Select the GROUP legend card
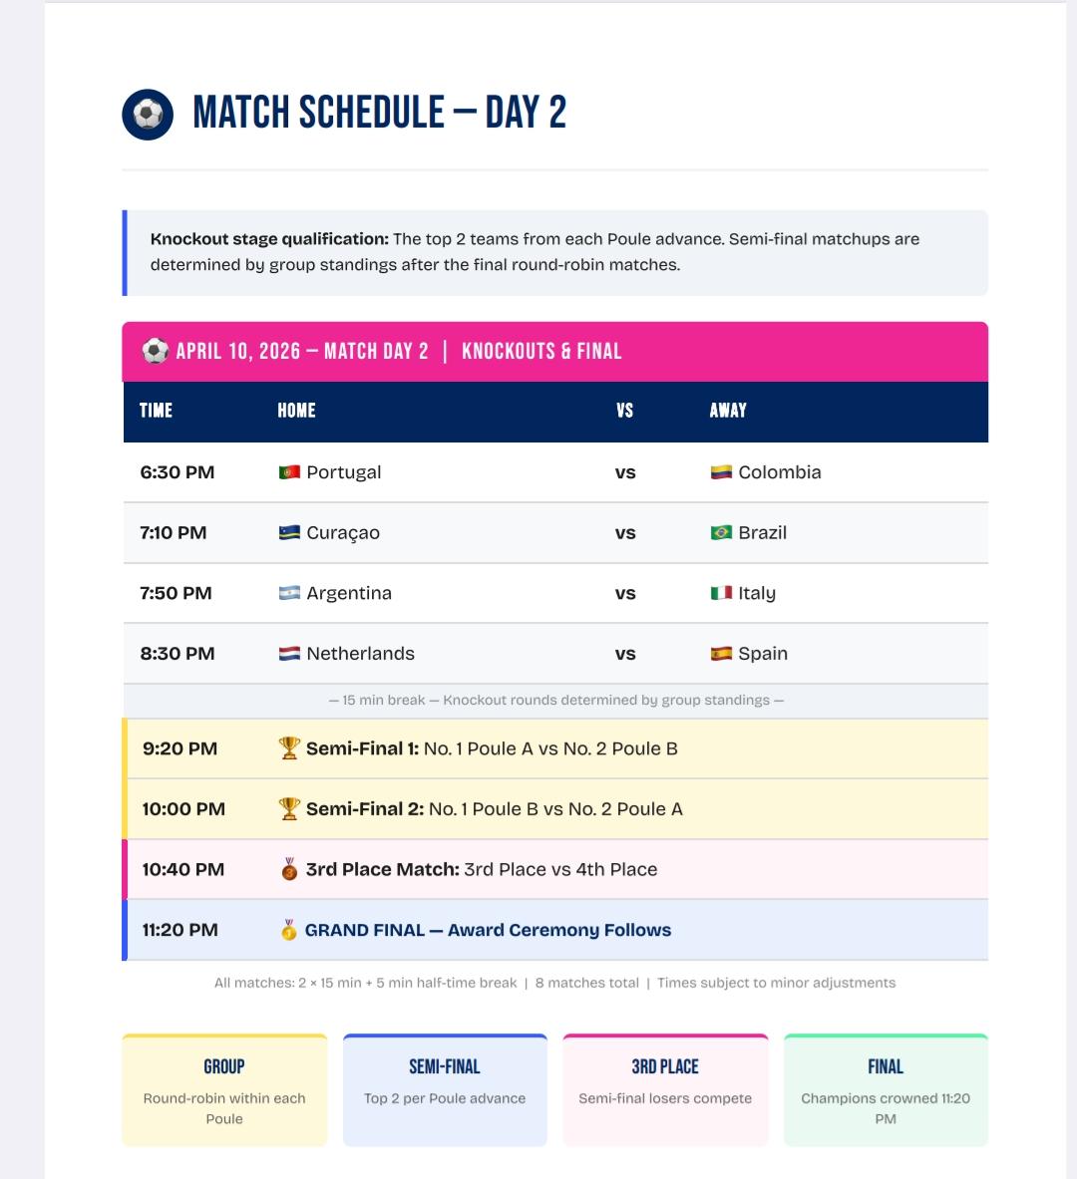Image resolution: width=1077 pixels, height=1179 pixels. [224, 1090]
